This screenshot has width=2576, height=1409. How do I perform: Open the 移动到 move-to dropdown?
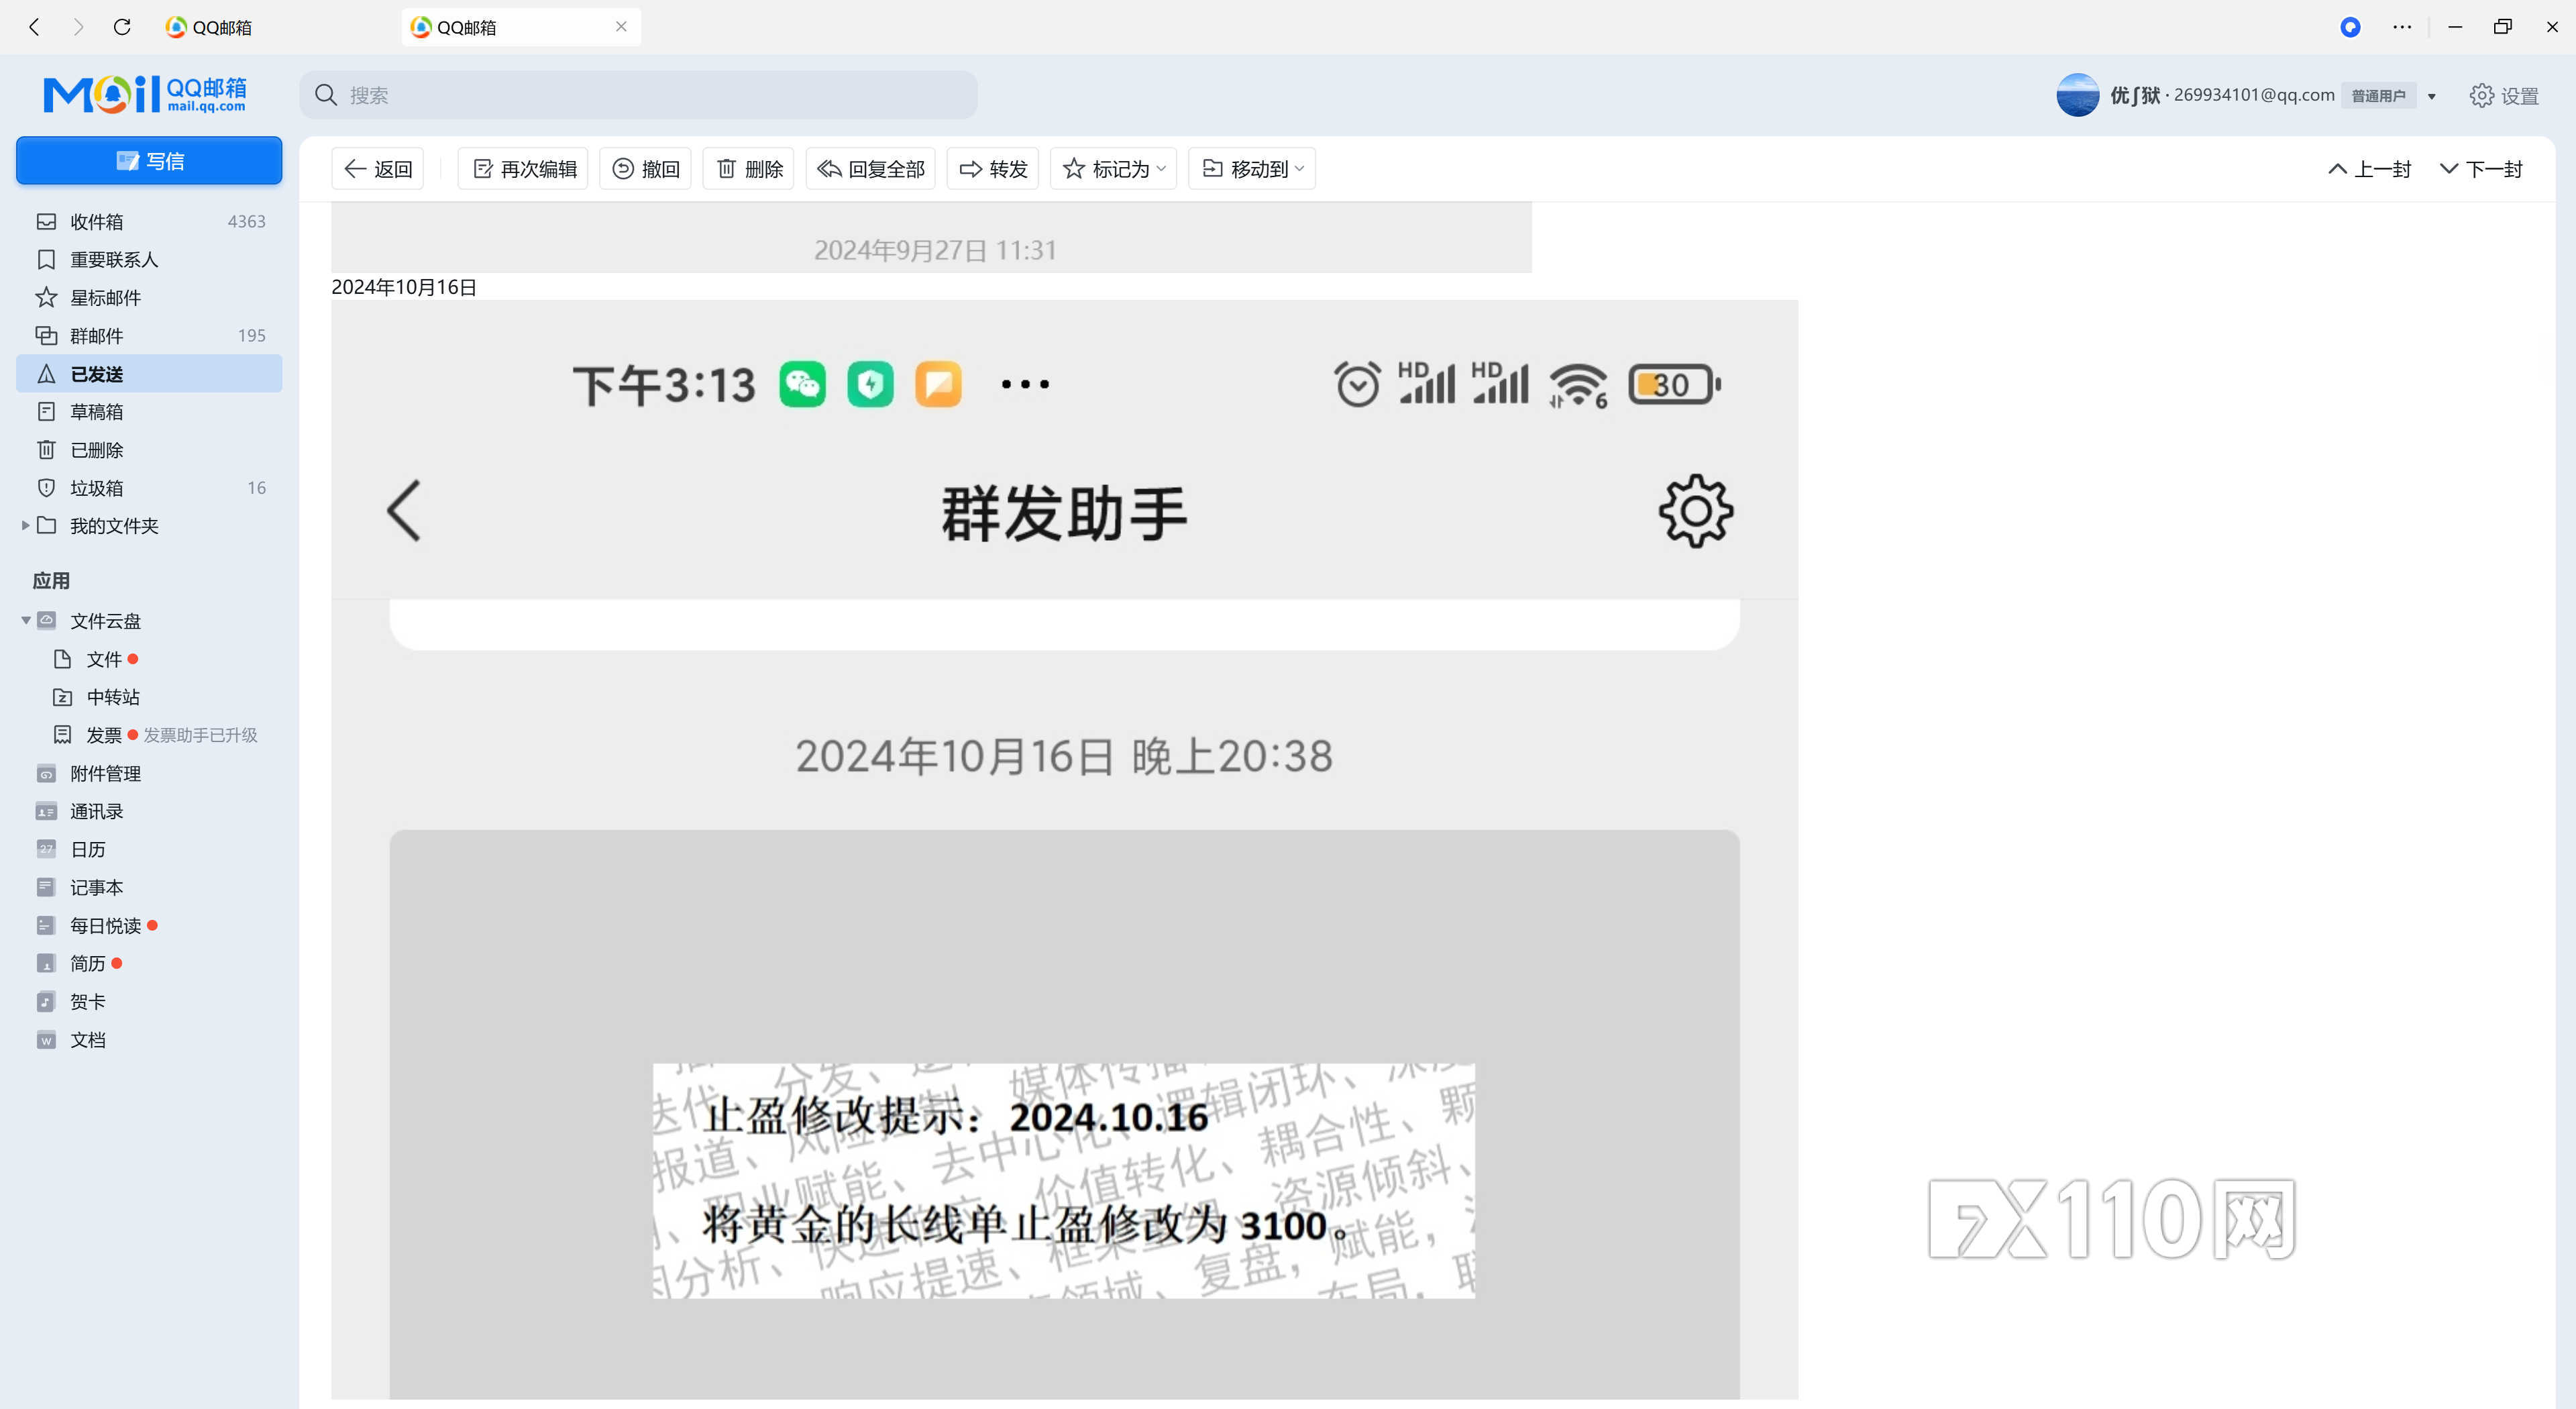pos(1252,169)
